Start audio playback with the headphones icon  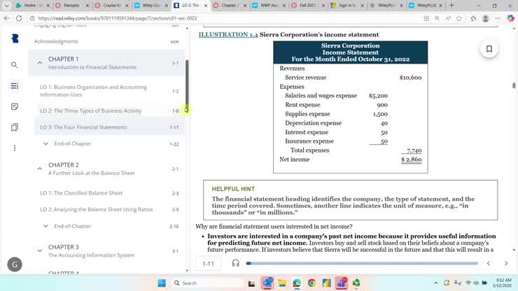point(235,263)
